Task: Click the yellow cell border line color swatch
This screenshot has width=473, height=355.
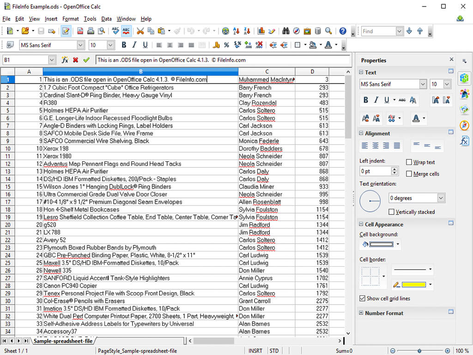Action: [x=413, y=285]
